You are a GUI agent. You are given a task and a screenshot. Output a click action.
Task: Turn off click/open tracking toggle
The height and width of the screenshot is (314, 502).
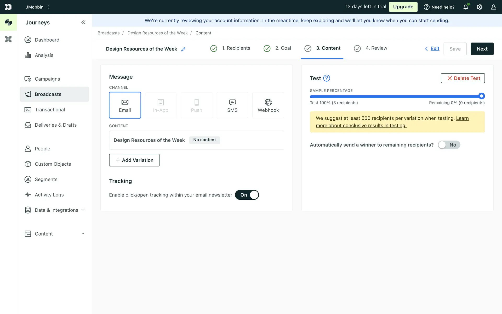247,195
